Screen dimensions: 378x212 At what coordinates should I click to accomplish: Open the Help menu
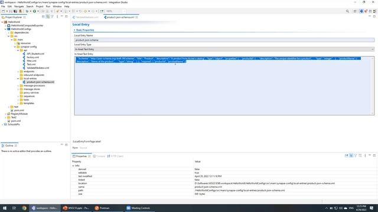[x=67, y=6]
